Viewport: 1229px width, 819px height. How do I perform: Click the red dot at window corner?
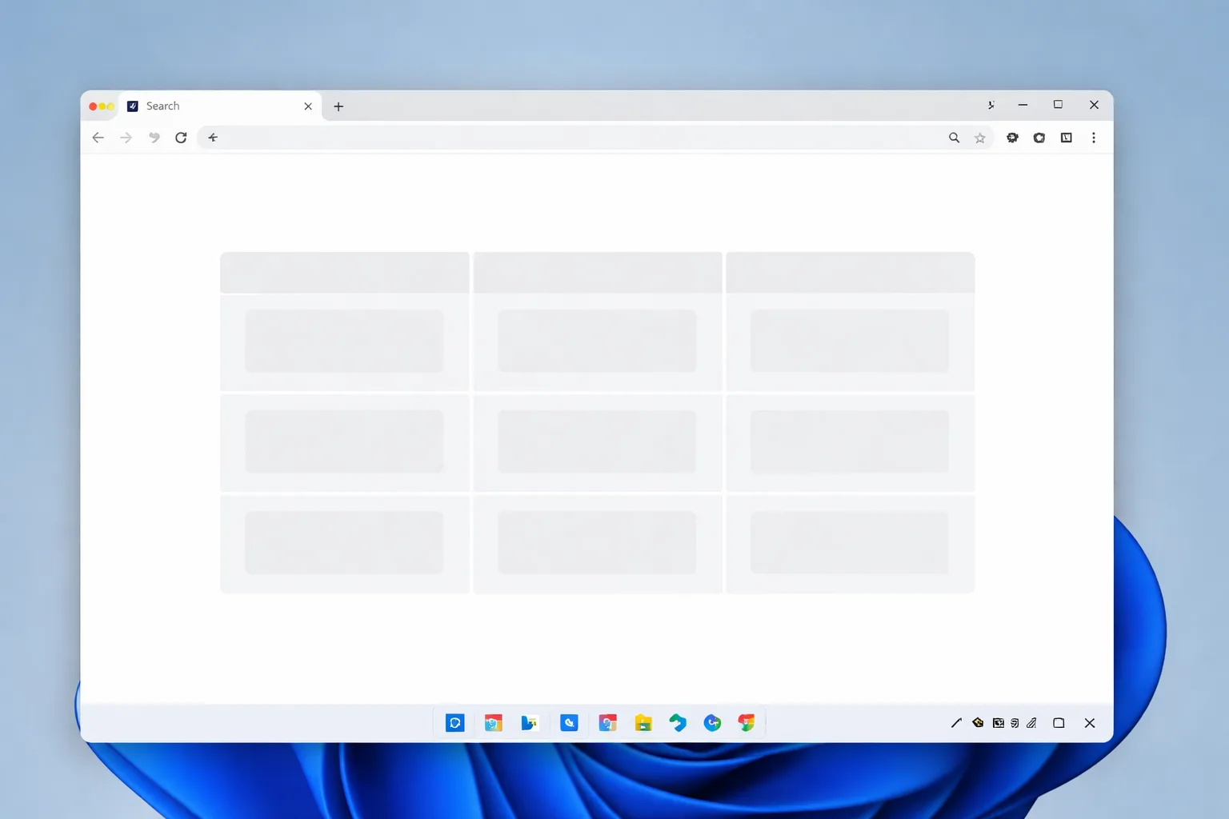(93, 106)
